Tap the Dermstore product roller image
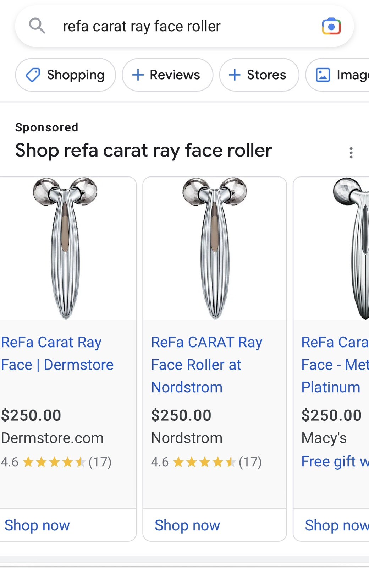Image resolution: width=369 pixels, height=568 pixels. pyautogui.click(x=65, y=248)
